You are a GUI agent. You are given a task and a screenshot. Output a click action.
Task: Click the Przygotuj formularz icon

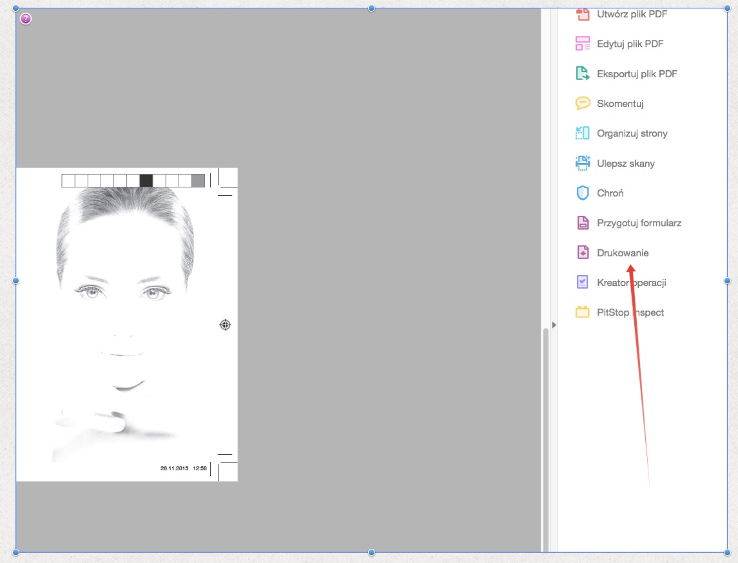tap(583, 222)
